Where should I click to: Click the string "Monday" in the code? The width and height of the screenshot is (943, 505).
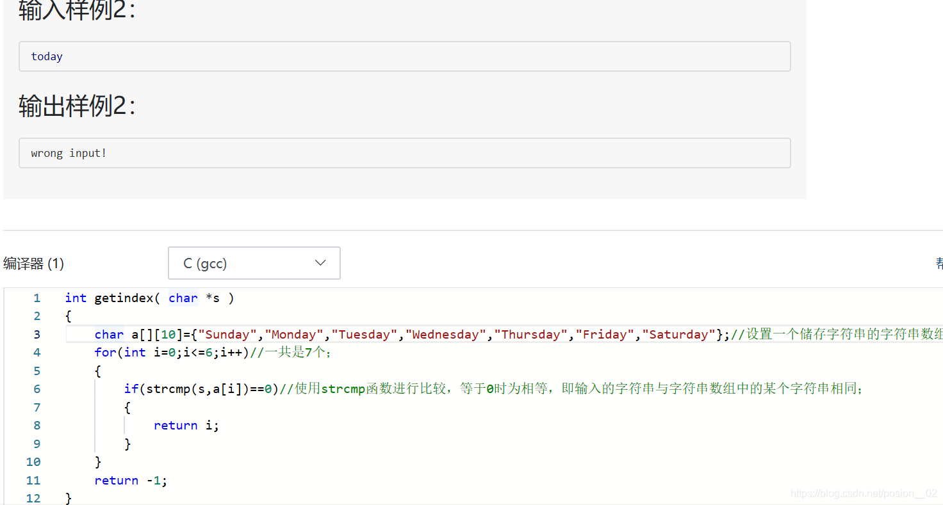tap(295, 334)
